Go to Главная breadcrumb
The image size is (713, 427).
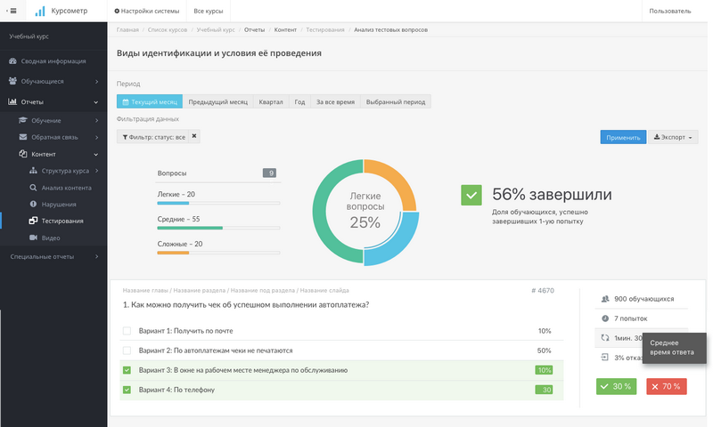(127, 29)
